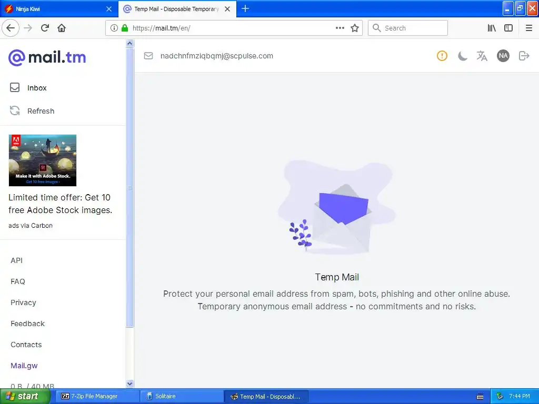The width and height of the screenshot is (539, 404).
Task: Open the NA account avatar menu
Action: (x=503, y=56)
